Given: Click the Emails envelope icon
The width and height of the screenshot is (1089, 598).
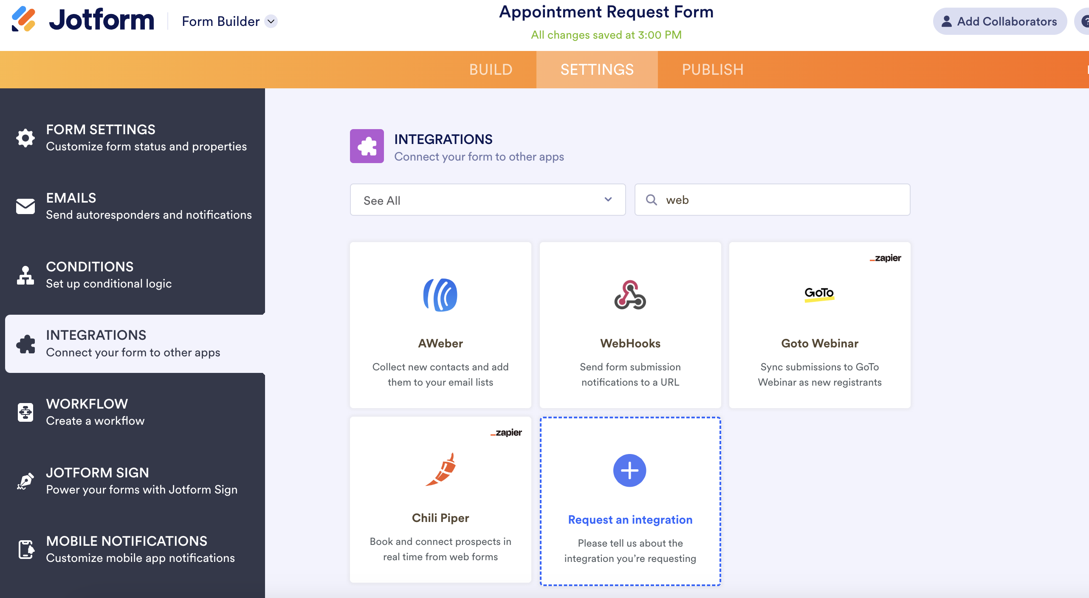Looking at the screenshot, I should coord(25,206).
